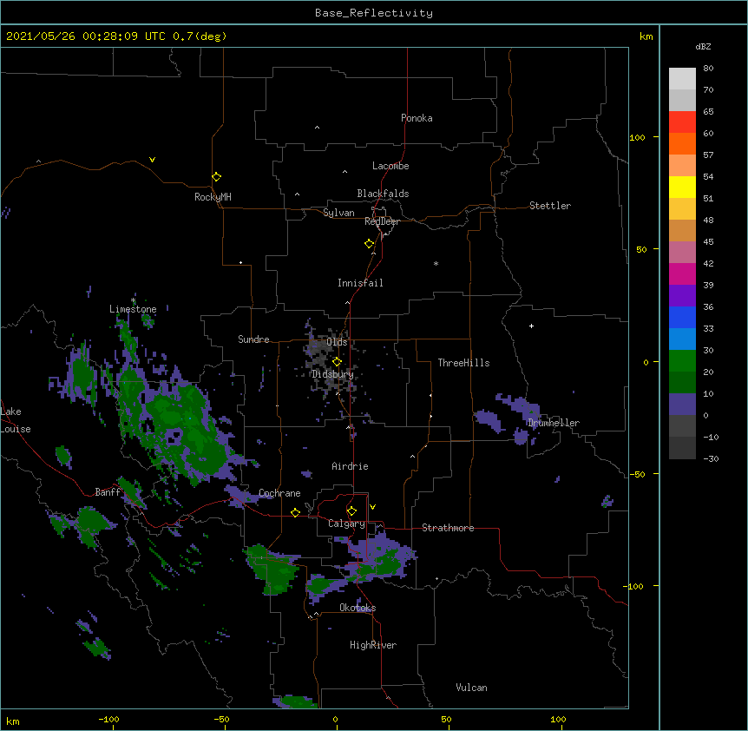
Task: Select the light blue 30-33 dBZ legend swatch
Action: point(682,339)
